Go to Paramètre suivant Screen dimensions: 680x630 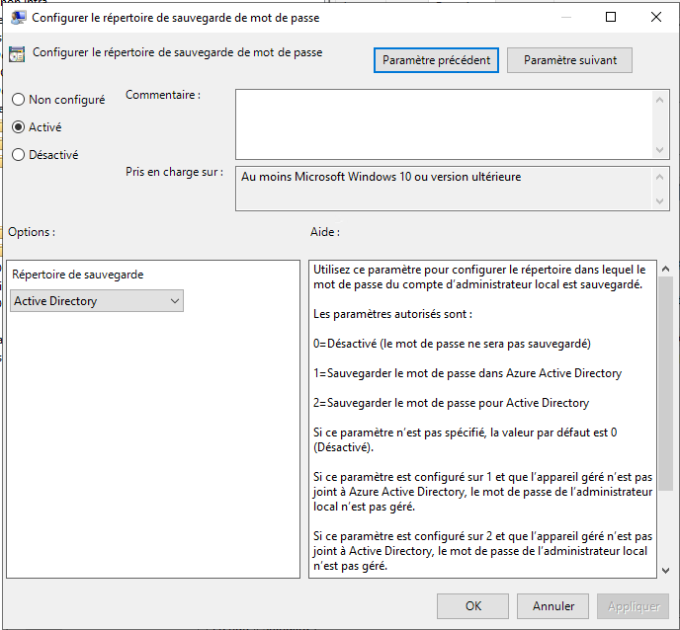click(x=570, y=60)
